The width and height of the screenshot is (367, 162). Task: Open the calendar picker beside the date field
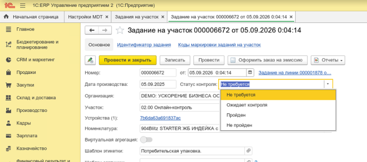[251, 72]
